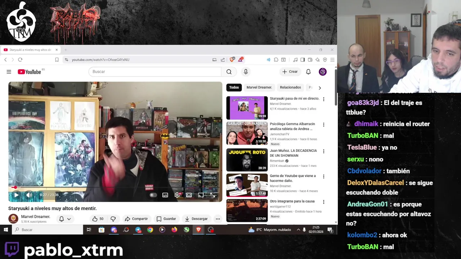Screen dimensions: 461x259
Task: Toggle the autoplay switch in player
Action: click(x=153, y=195)
